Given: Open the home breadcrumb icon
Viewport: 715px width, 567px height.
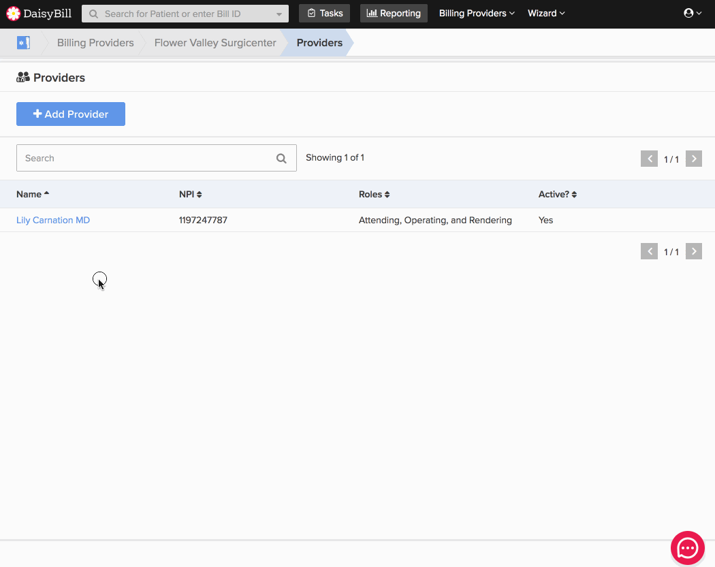Looking at the screenshot, I should (23, 43).
